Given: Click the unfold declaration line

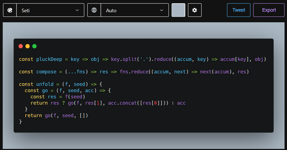Looking at the screenshot, I should tap(60, 84).
